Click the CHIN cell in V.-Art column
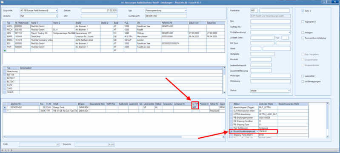 [49, 107]
